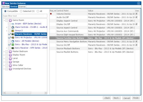Click the Game Room area icon
143x102 pixels.
10,20
